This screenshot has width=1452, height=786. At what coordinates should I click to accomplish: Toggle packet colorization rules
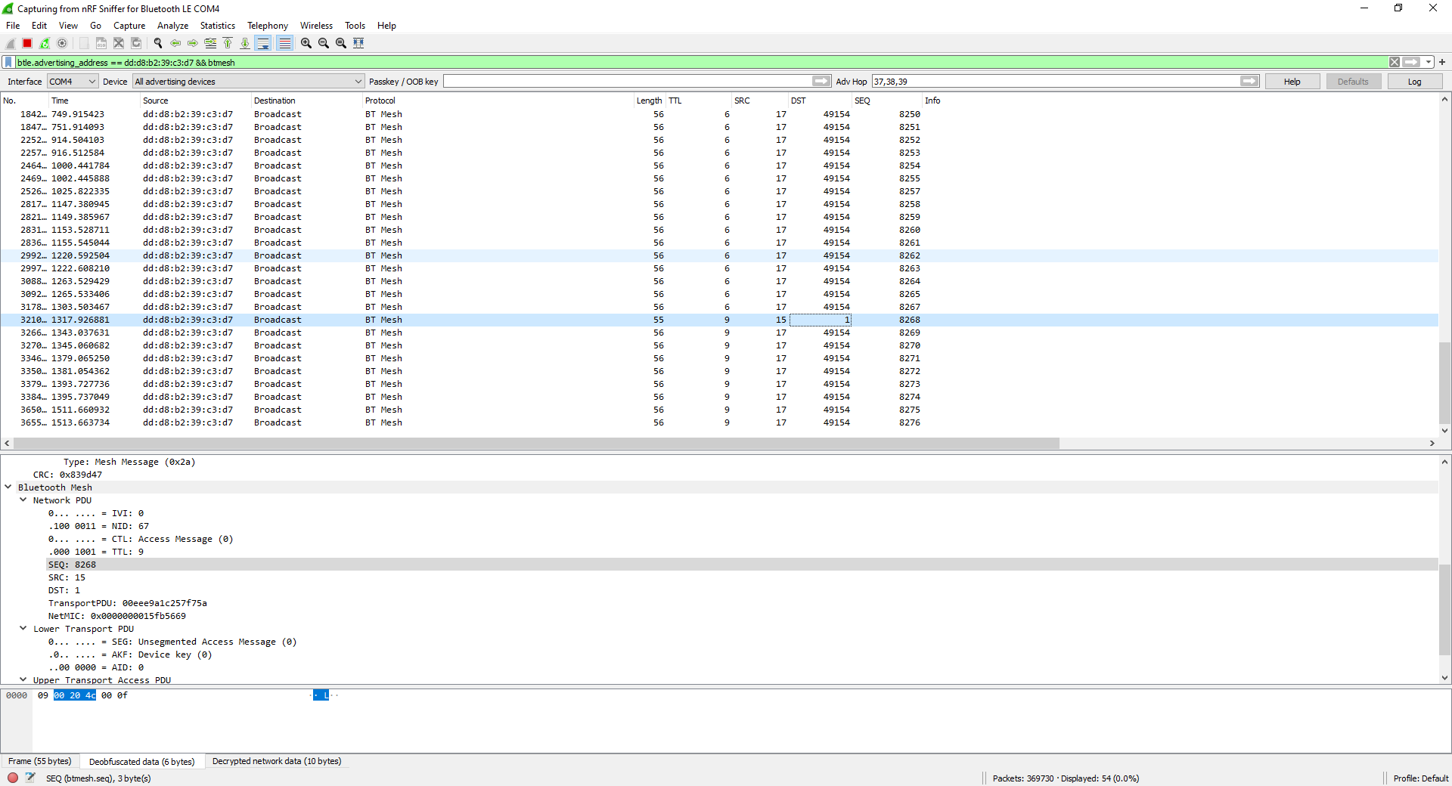[284, 43]
